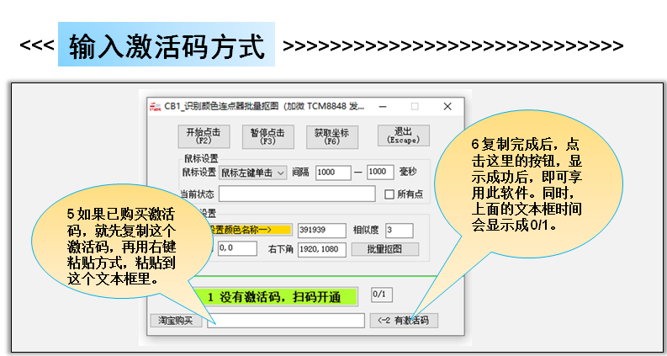The image size is (667, 356).
Task: Open the 鼠标左键单击 mouse setting dropdown
Action: coord(253,173)
